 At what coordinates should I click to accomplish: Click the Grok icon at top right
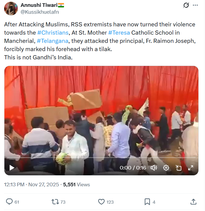(x=186, y=5)
